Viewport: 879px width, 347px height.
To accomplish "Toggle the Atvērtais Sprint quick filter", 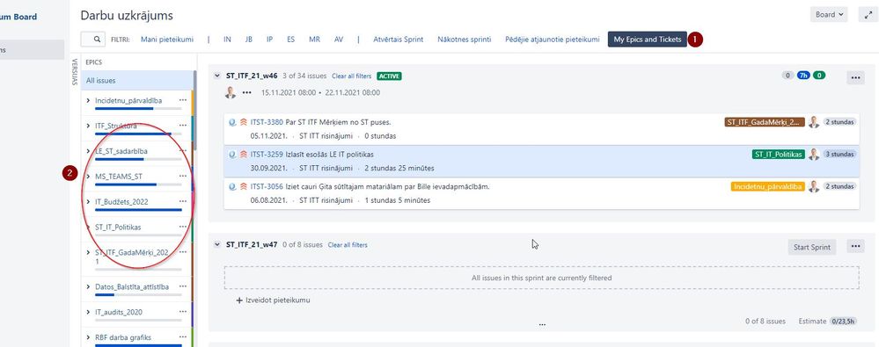I will click(398, 40).
